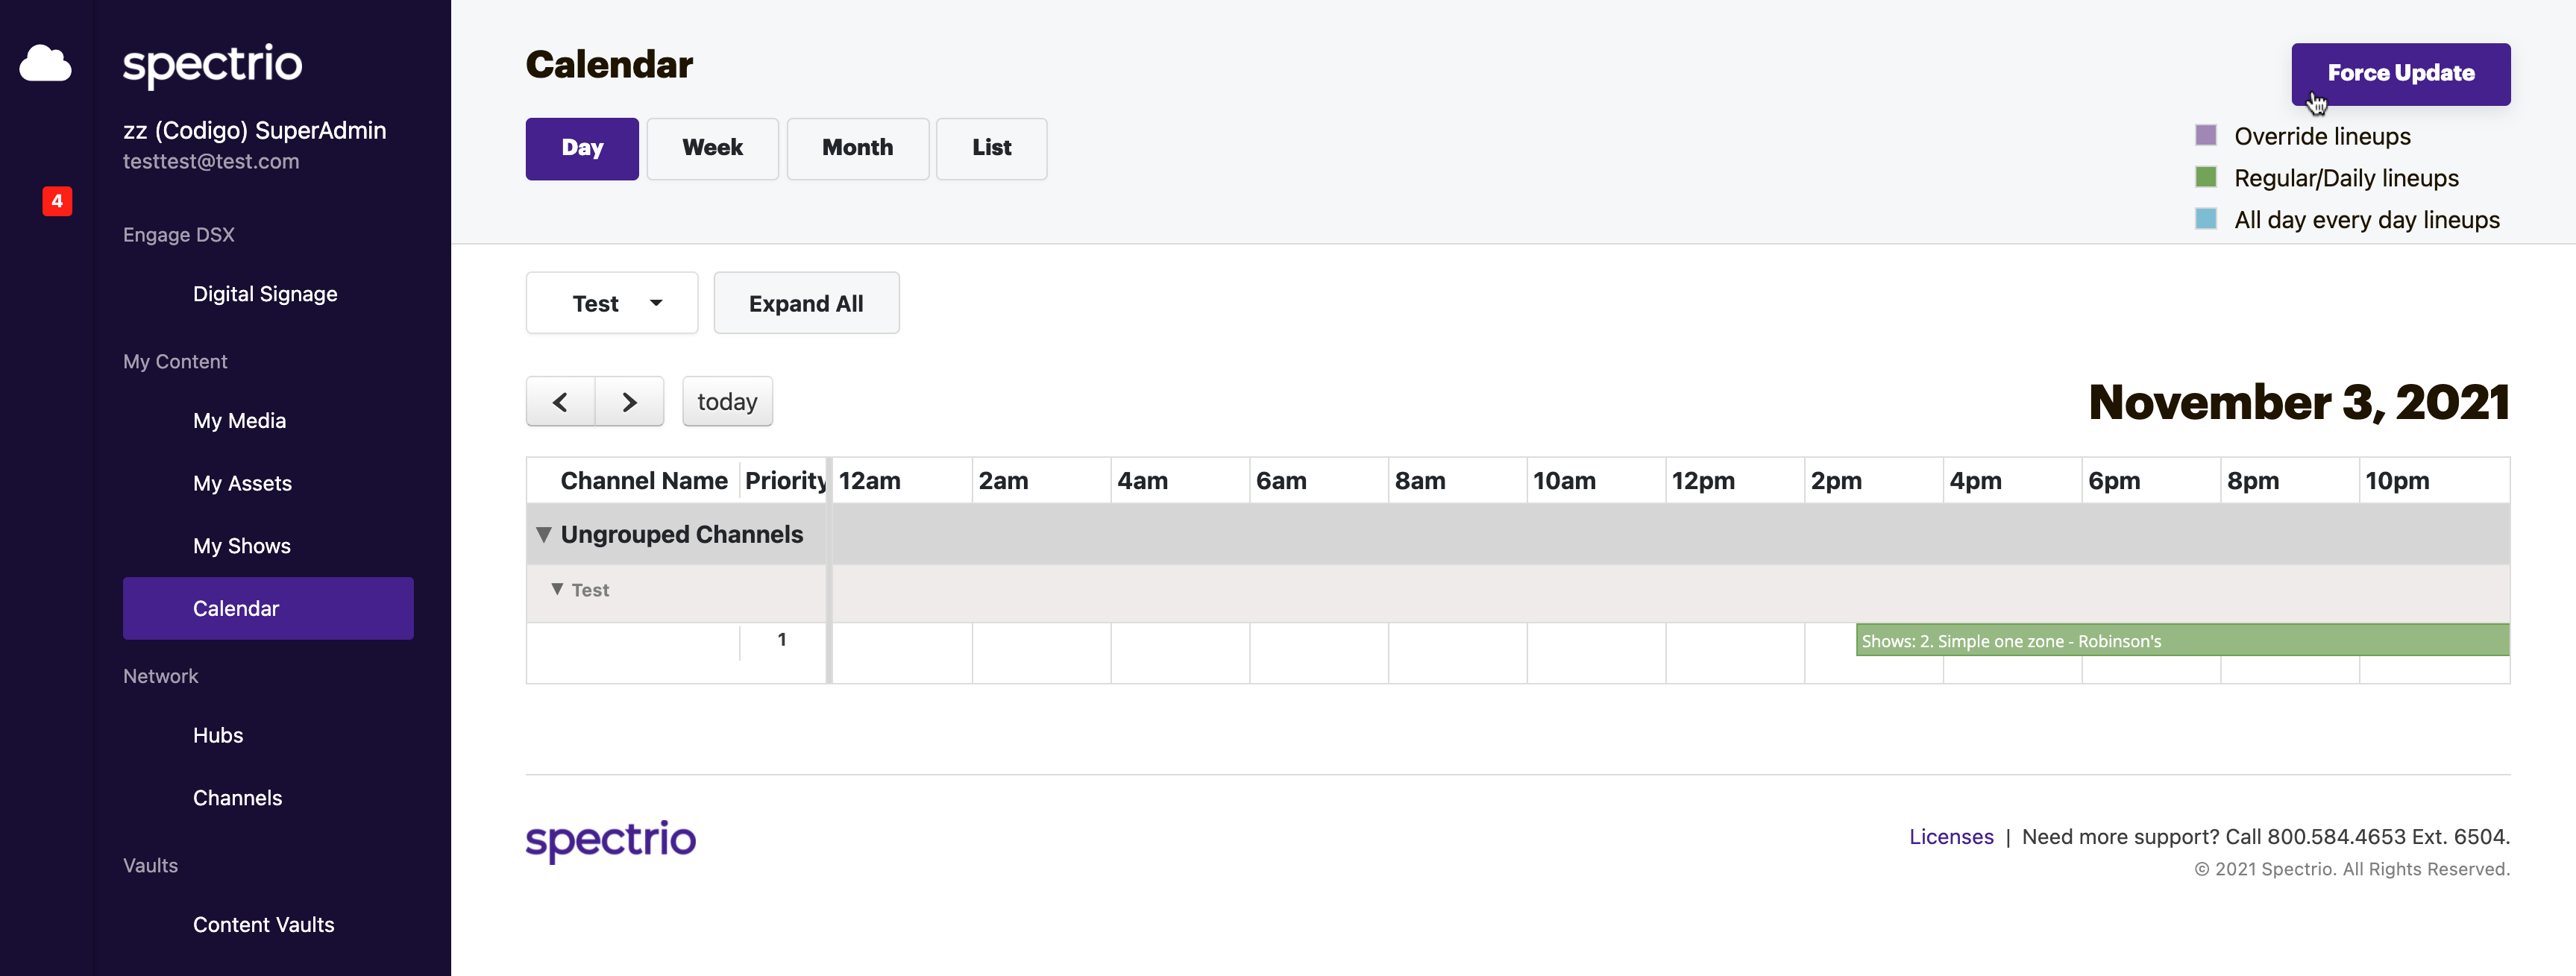Open the Test channel dropdown
This screenshot has width=2576, height=976.
click(612, 303)
